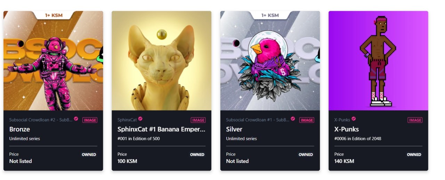The height and width of the screenshot is (180, 445).
Task: Click the OWNED label on X-Punks card
Action: tap(414, 155)
